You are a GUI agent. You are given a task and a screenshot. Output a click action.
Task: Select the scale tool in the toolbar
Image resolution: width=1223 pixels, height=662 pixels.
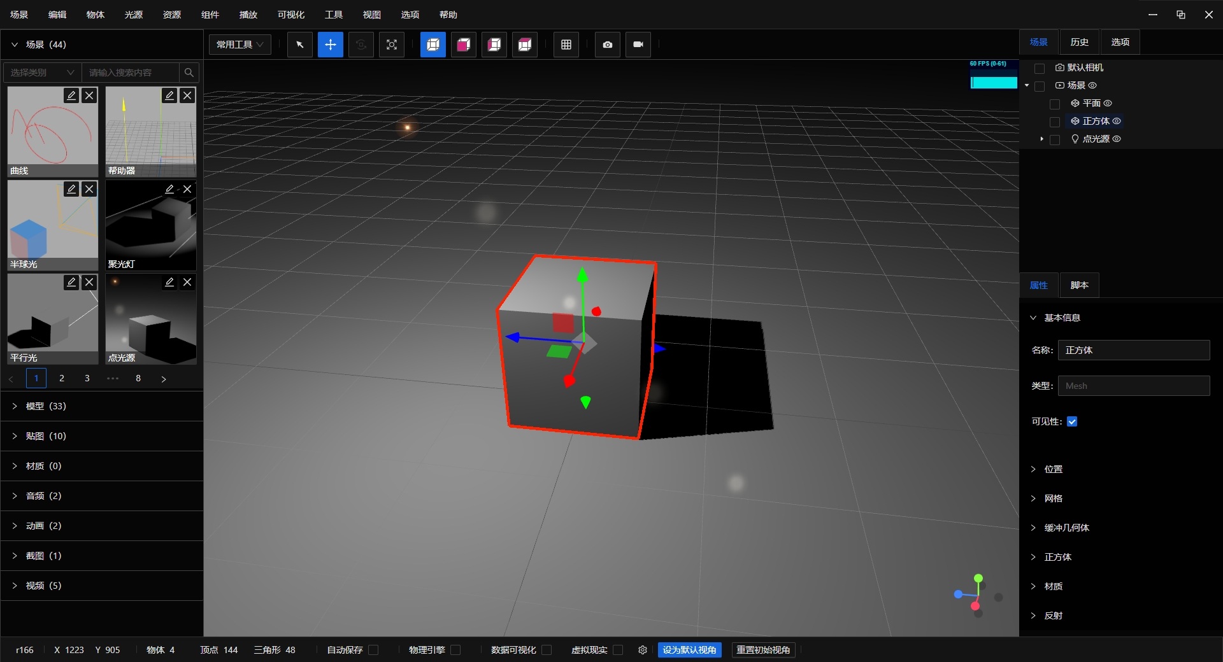coord(391,45)
